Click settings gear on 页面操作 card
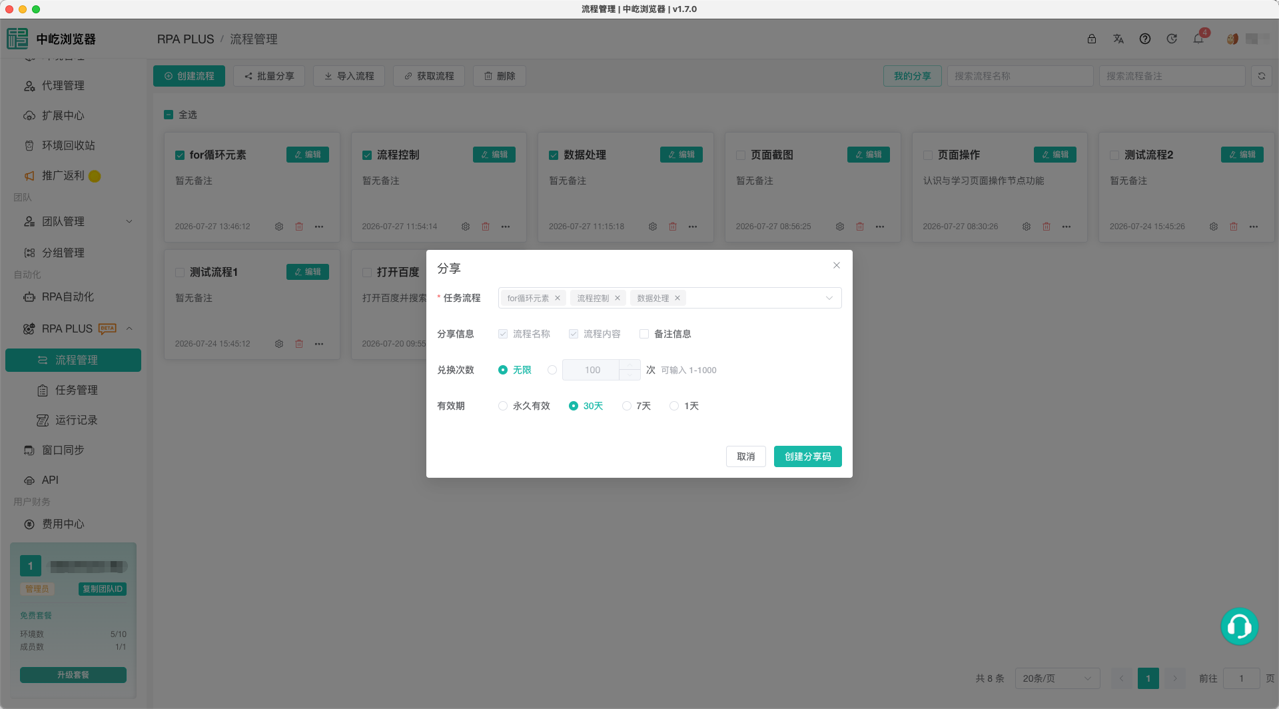 (x=1027, y=227)
